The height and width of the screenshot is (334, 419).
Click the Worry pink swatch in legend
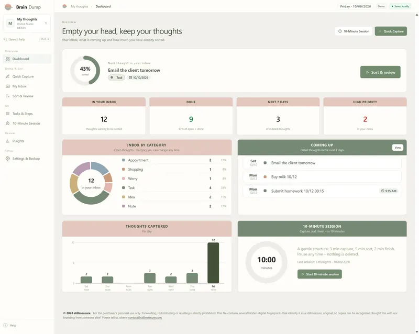click(x=124, y=179)
